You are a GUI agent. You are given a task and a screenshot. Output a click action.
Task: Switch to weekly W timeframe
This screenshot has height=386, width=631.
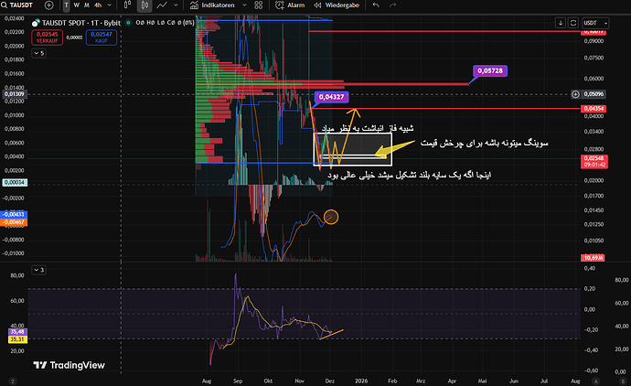(76, 5)
